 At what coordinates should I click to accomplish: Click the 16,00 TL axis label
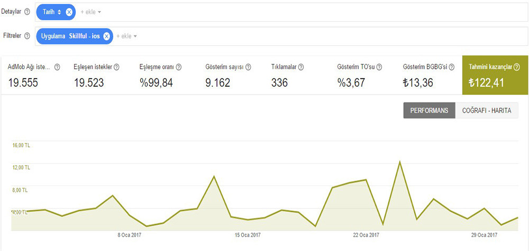[x=21, y=146]
